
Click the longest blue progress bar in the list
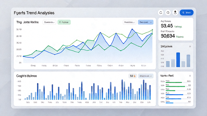tap(174, 95)
